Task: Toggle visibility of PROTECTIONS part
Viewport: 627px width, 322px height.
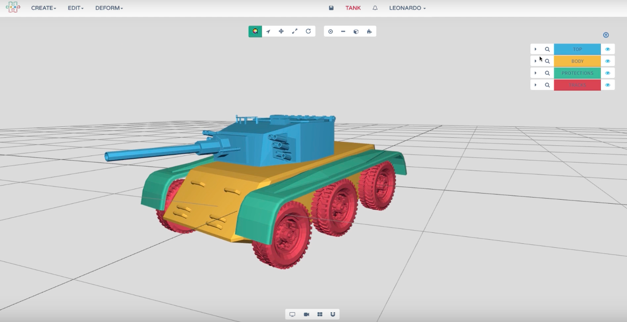Action: point(608,73)
